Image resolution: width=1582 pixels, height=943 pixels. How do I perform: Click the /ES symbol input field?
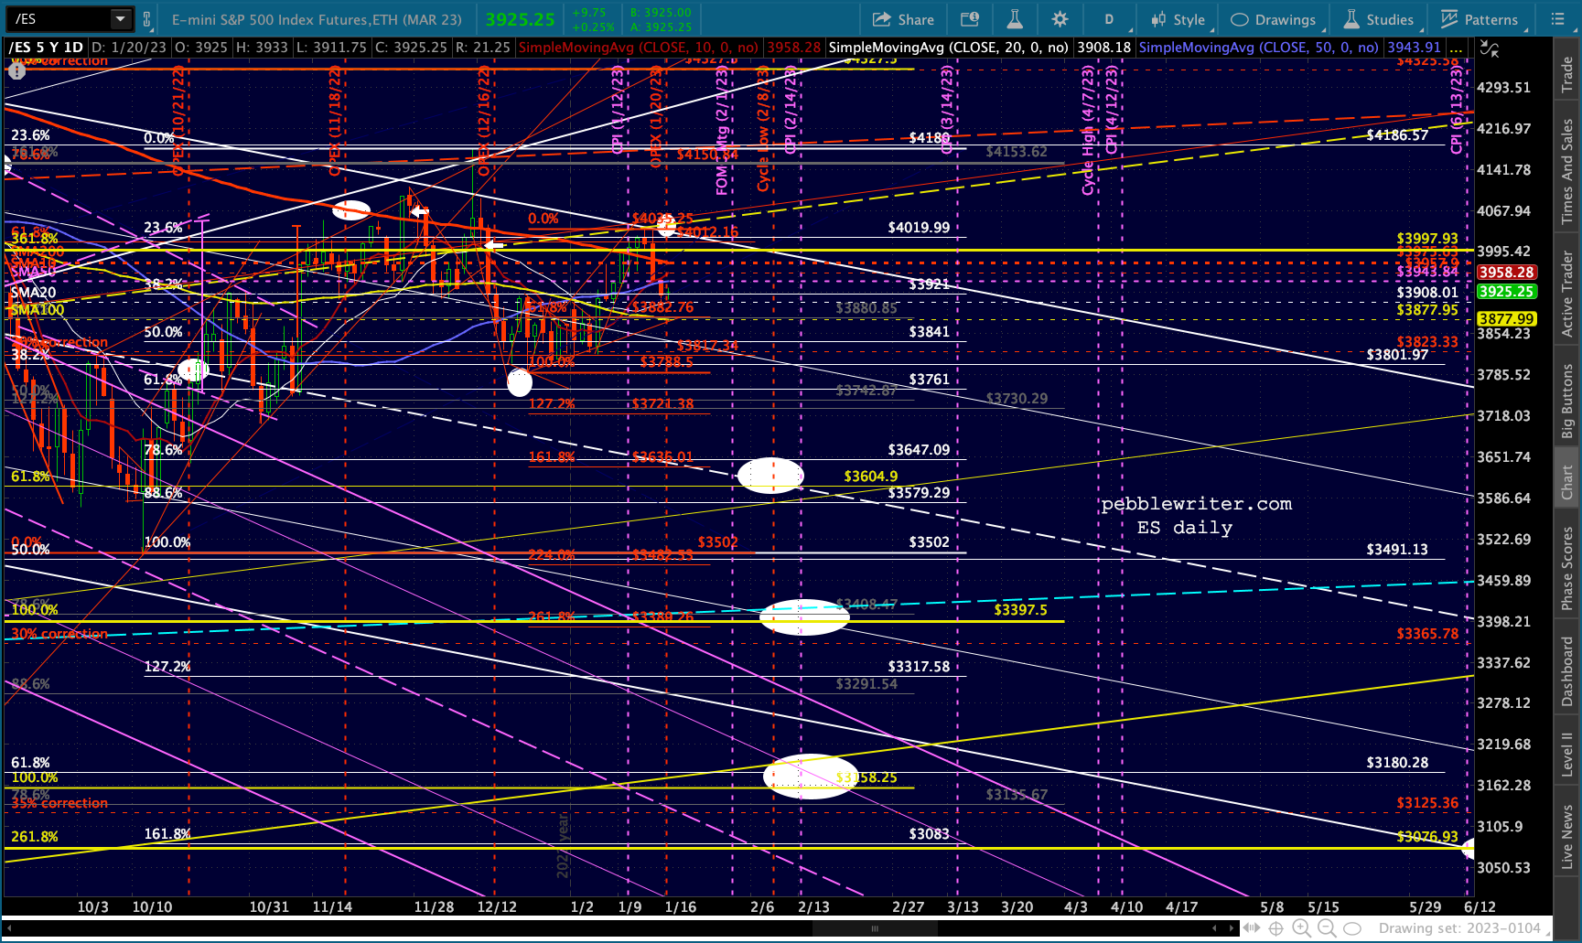[x=60, y=19]
